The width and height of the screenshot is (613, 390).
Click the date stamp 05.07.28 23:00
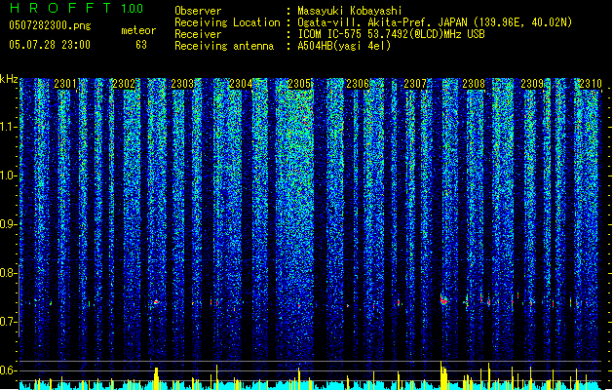coord(50,45)
